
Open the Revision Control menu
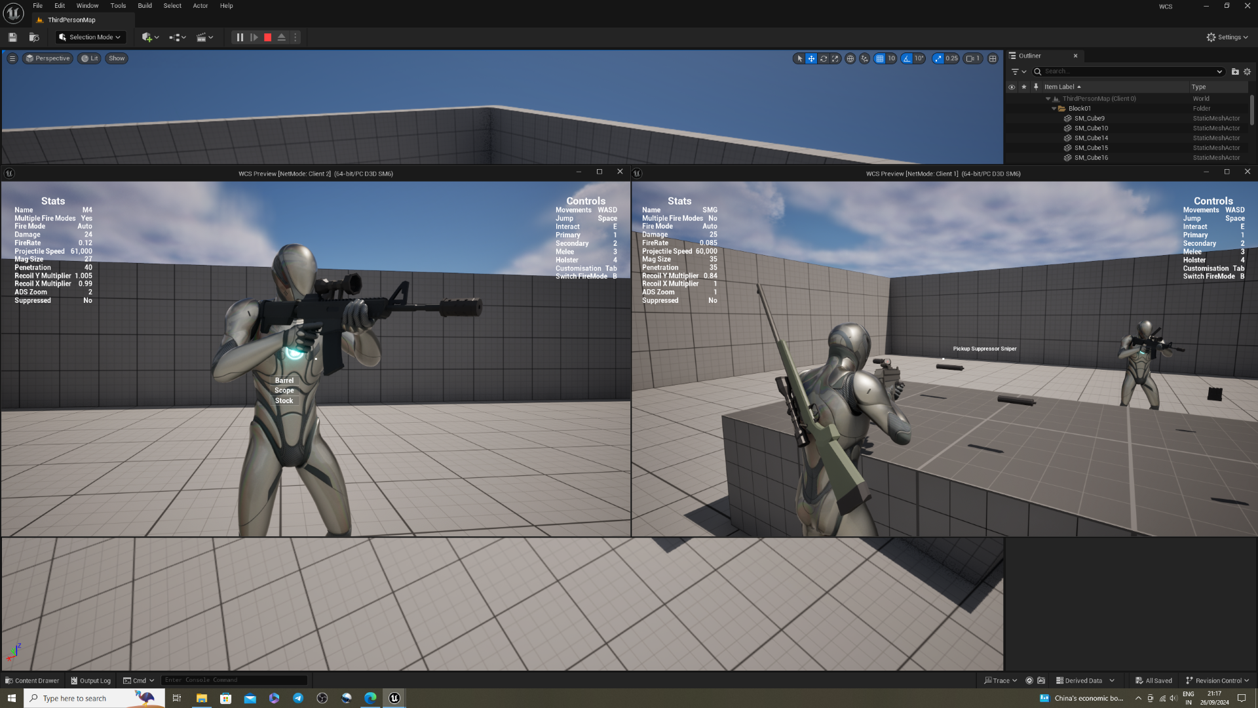coord(1217,680)
